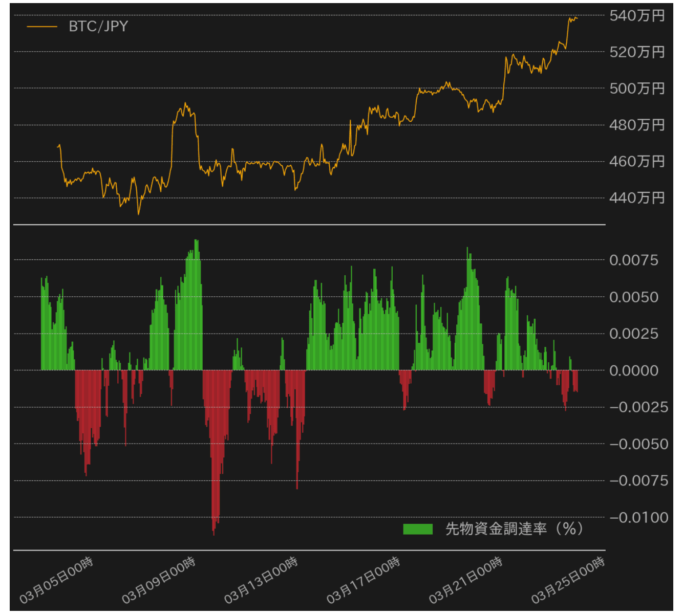This screenshot has width=683, height=616.
Task: Click the 480万円 price axis label
Action: [x=637, y=125]
